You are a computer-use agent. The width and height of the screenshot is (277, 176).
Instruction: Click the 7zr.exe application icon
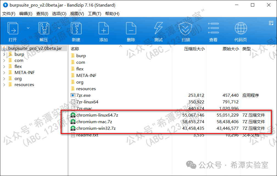pyautogui.click(x=73, y=95)
